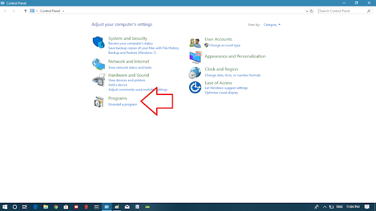
Task: Click Optimize visual display
Action: coord(221,93)
